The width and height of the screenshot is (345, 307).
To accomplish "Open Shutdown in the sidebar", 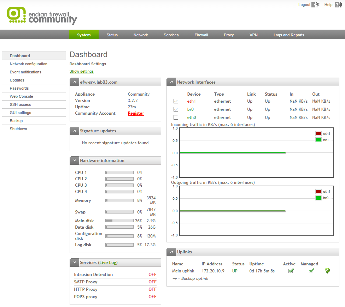I will click(34, 129).
